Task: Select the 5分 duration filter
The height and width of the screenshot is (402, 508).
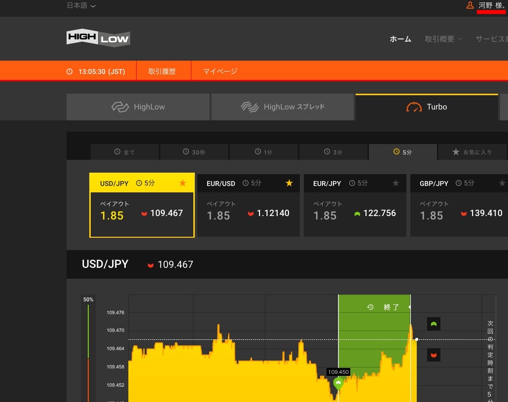Action: 403,152
